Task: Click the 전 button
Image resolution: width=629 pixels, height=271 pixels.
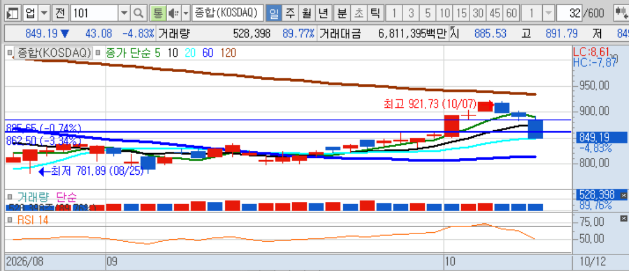Action: (60, 13)
